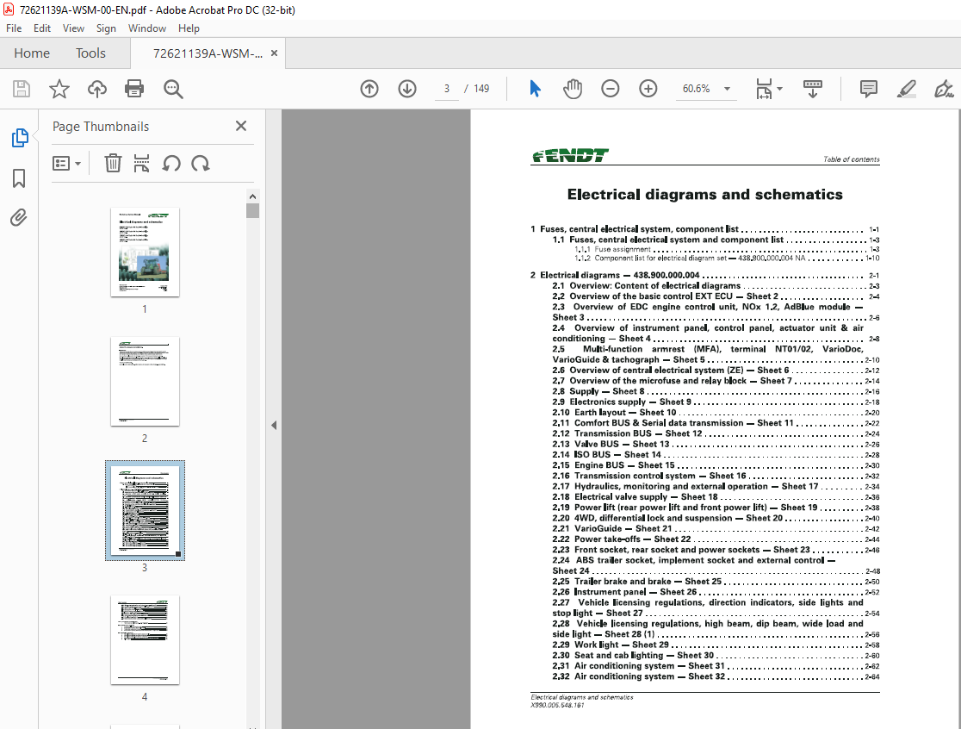The height and width of the screenshot is (729, 961).
Task: Open the fit page options tool
Action: 769,89
